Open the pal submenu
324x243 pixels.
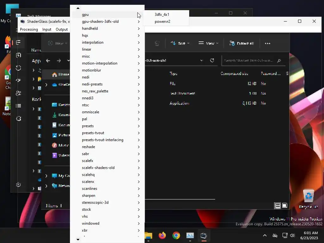click(x=107, y=119)
